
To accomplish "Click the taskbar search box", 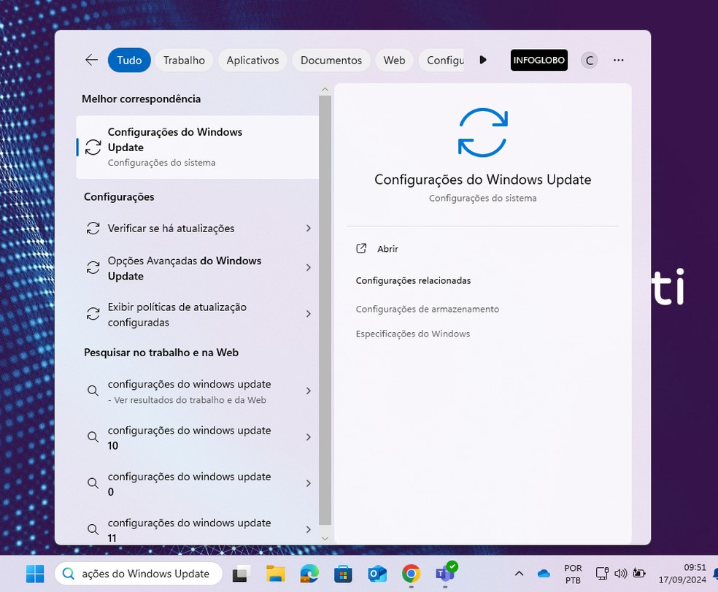I will [139, 574].
